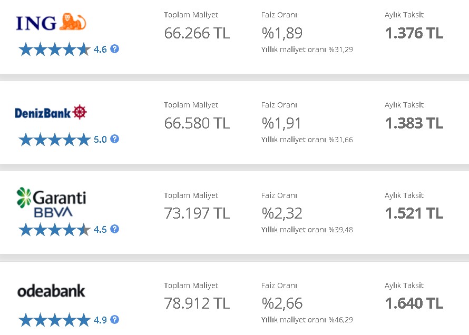This screenshot has height=335, width=469.
Task: Select ING total cost 66.266 TL
Action: tap(197, 33)
